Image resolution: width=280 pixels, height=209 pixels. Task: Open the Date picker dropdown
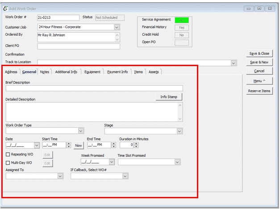click(37, 145)
